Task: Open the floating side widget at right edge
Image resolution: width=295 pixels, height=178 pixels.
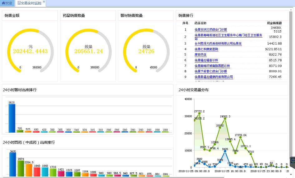Action: point(293,162)
